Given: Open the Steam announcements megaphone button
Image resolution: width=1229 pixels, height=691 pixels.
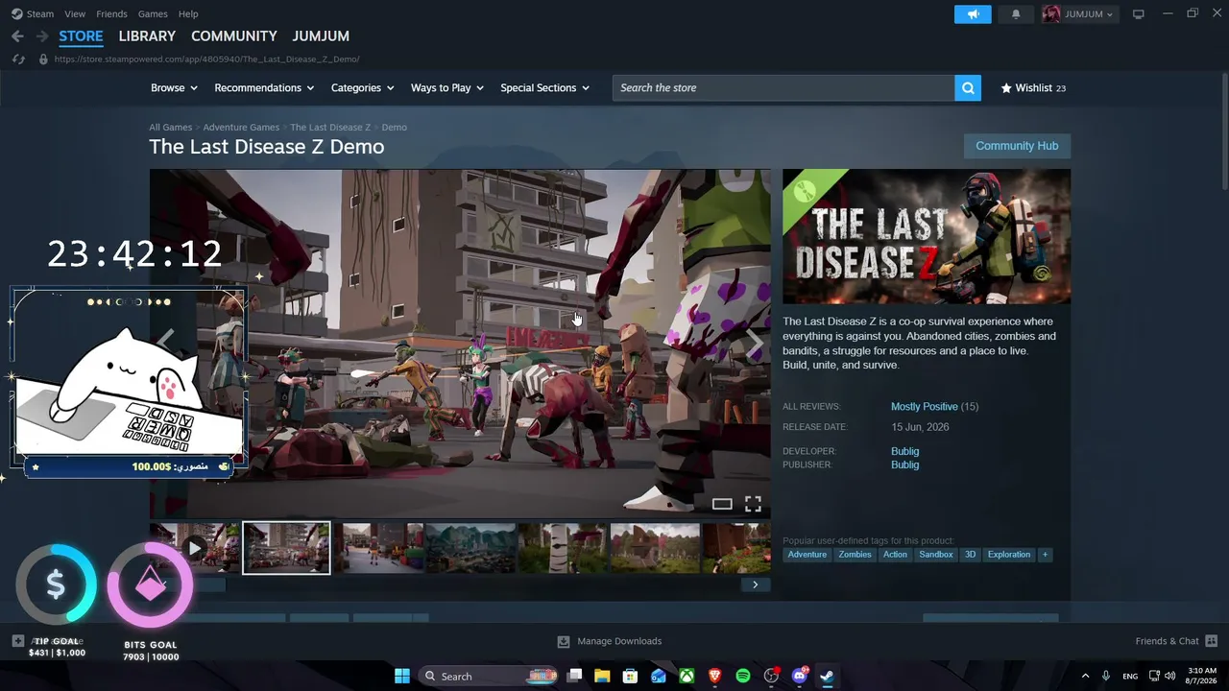Looking at the screenshot, I should [973, 14].
